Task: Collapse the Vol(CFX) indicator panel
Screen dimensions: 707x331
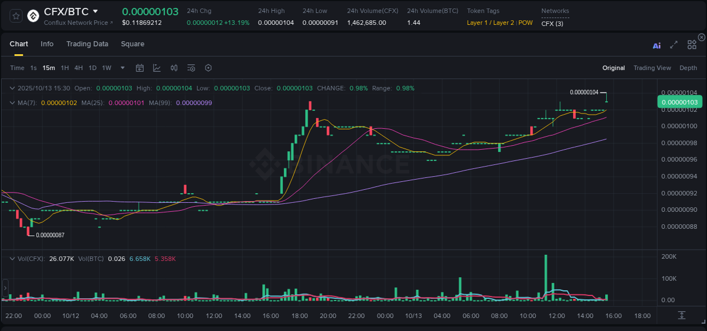Action: (12, 259)
